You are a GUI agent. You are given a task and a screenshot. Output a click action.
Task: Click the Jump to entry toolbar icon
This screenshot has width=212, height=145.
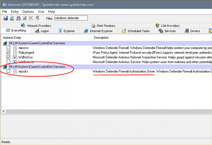(37, 18)
